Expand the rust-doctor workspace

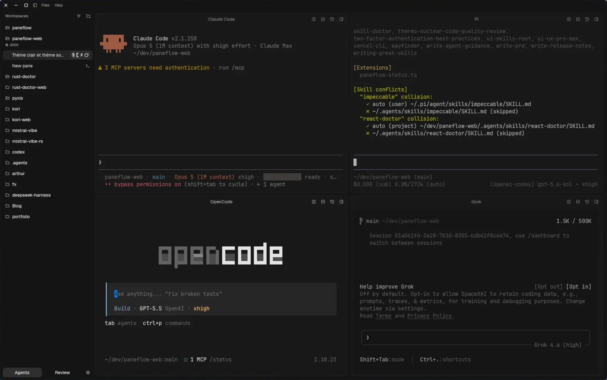click(47, 77)
